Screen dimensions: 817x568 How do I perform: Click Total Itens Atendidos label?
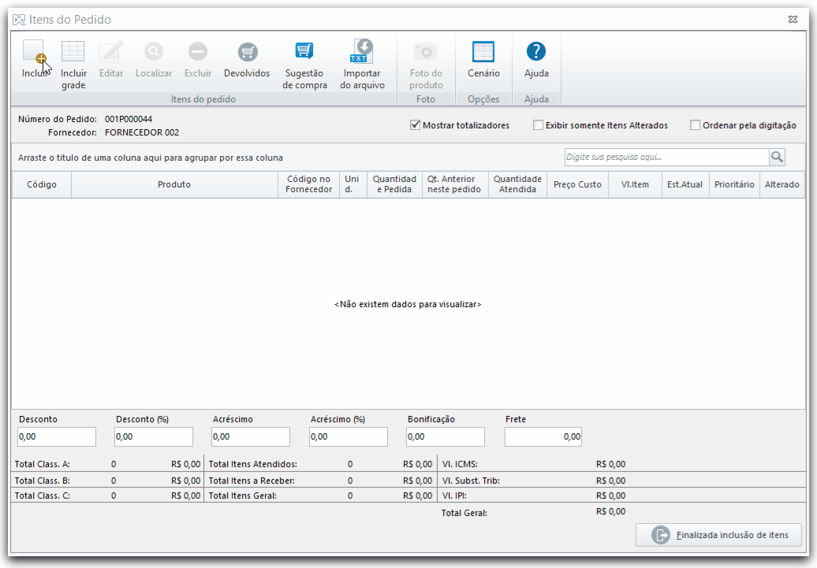click(252, 464)
